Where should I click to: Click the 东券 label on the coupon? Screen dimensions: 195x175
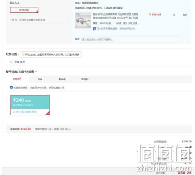pos(16,112)
